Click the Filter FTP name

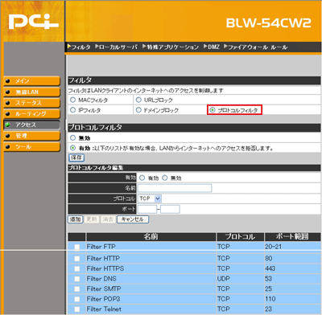[x=101, y=247]
